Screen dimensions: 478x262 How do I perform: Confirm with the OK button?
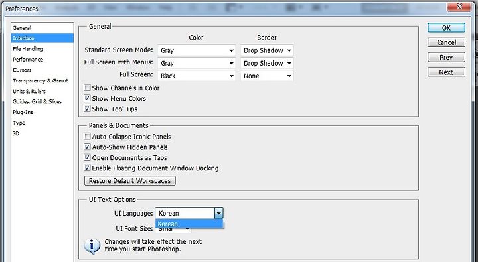pyautogui.click(x=446, y=28)
